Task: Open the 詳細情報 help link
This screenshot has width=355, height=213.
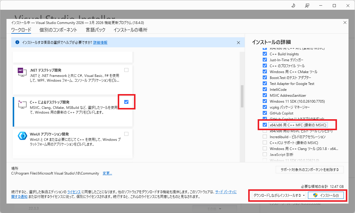Action: coord(100,43)
